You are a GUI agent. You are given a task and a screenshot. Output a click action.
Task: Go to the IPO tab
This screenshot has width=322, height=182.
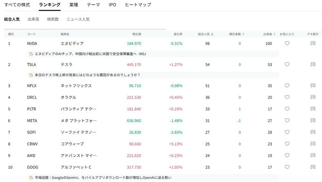(112, 5)
